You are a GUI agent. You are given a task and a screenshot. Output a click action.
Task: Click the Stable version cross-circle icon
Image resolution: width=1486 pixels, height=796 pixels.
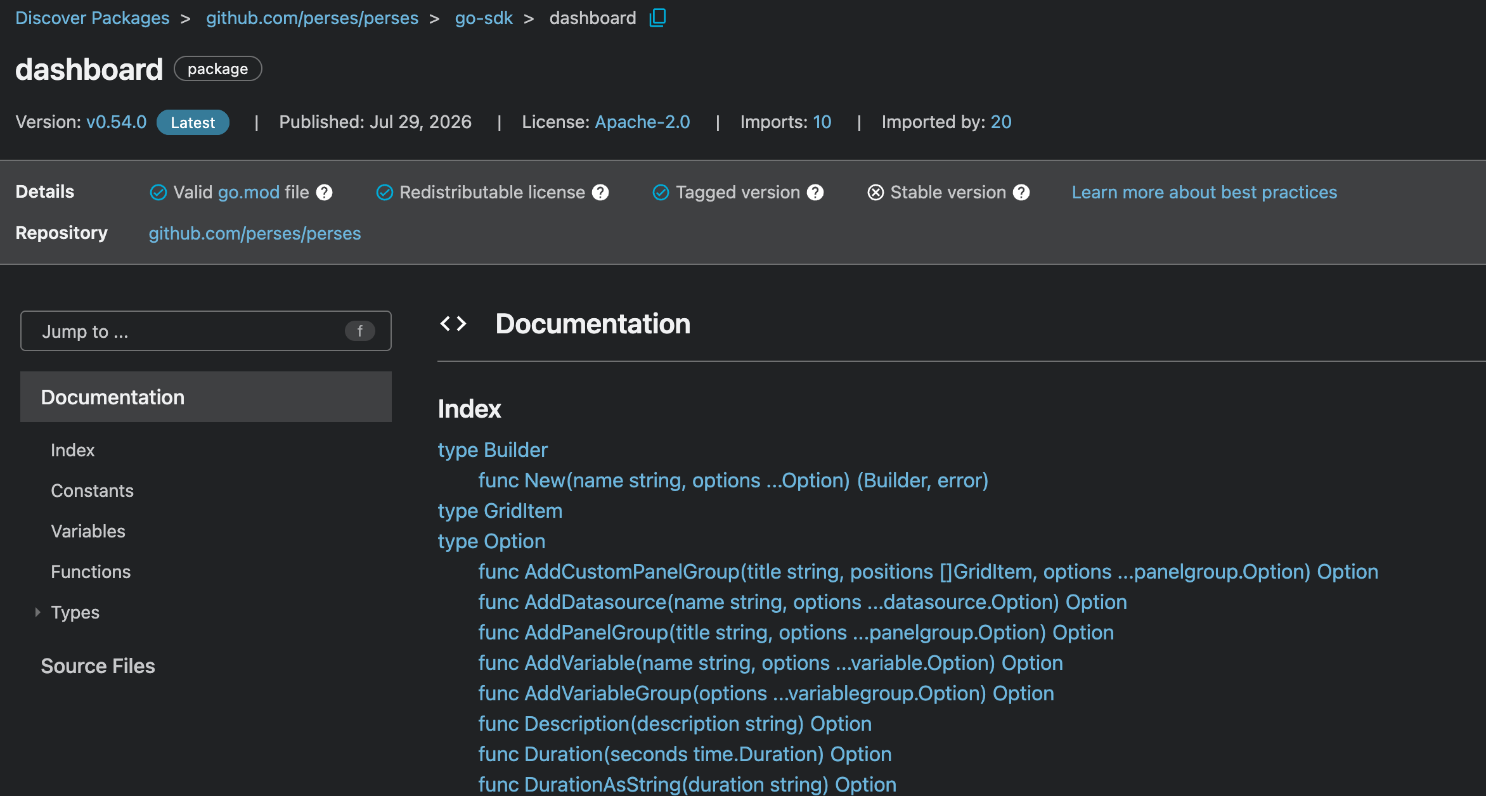click(875, 193)
